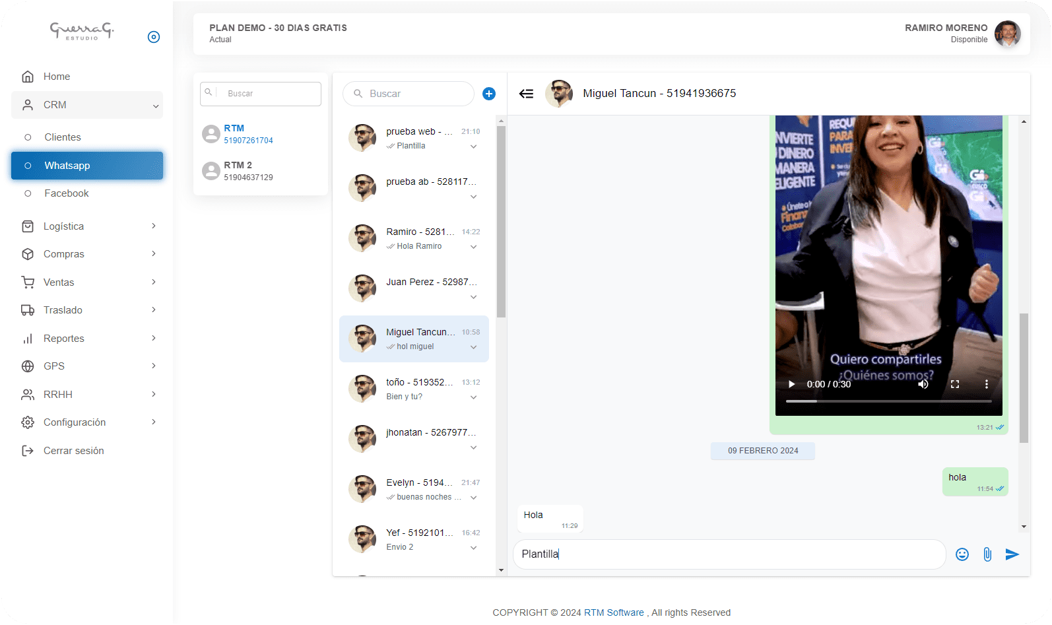
Task: Collapse the CRM menu section
Action: click(x=87, y=105)
